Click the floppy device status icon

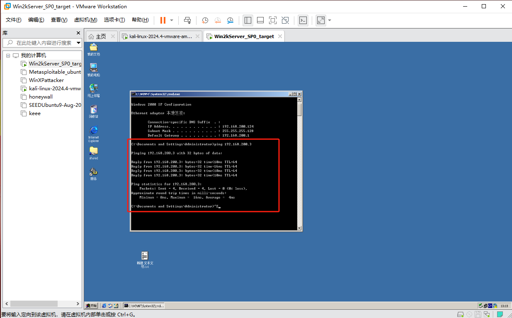point(478,314)
